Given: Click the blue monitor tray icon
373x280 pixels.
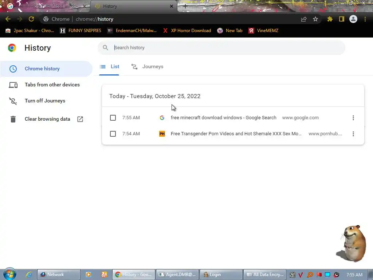Looking at the screenshot, I should coord(327,275).
